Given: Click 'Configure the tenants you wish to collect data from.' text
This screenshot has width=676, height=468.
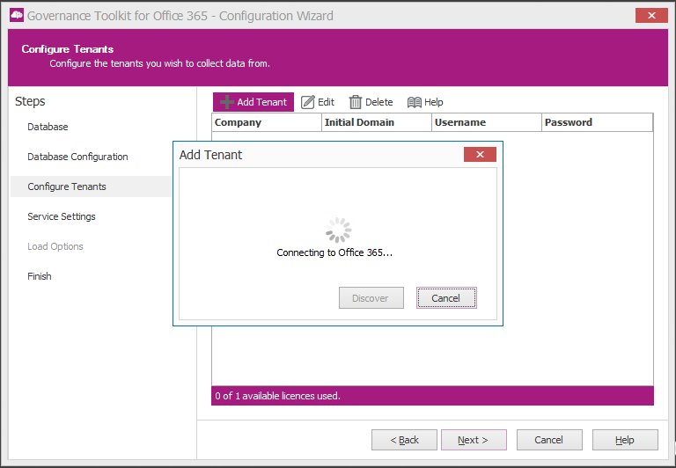Looking at the screenshot, I should (159, 63).
